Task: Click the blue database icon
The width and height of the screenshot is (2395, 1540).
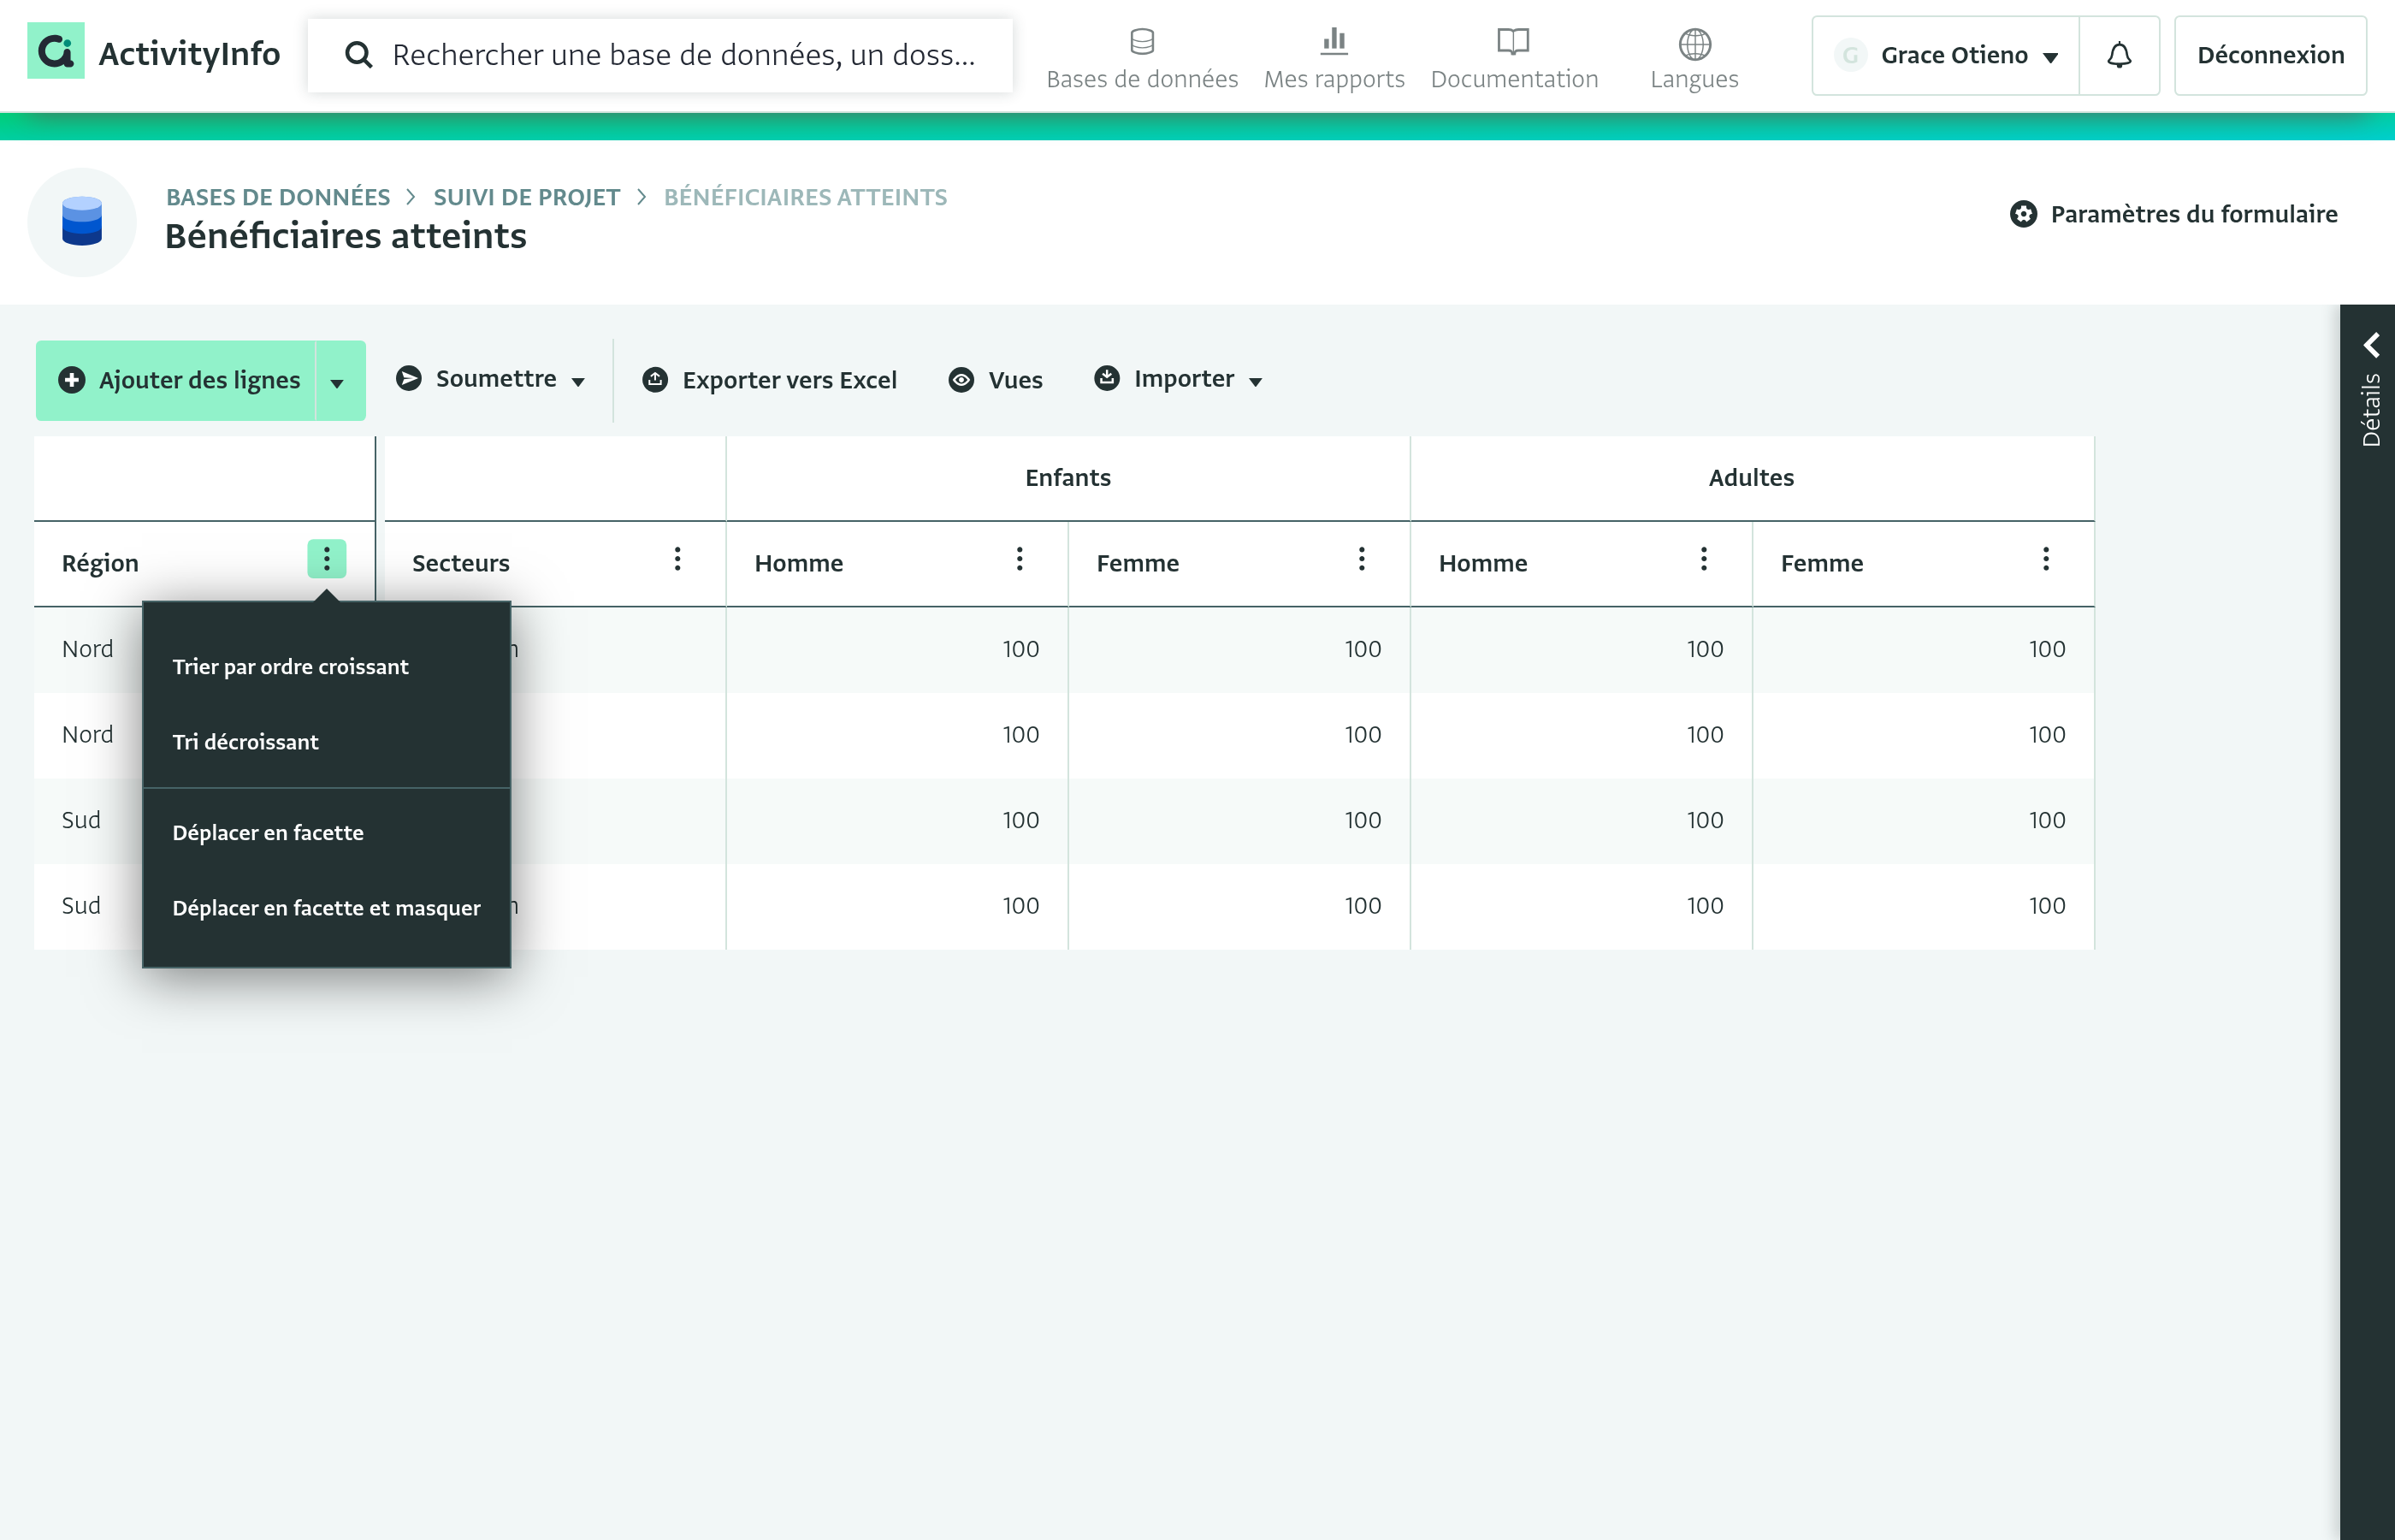Action: tap(82, 221)
